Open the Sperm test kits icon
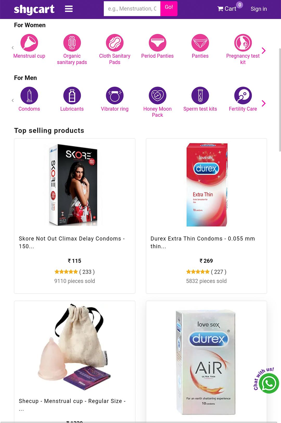Screen dimensions: 281x423 (x=200, y=96)
